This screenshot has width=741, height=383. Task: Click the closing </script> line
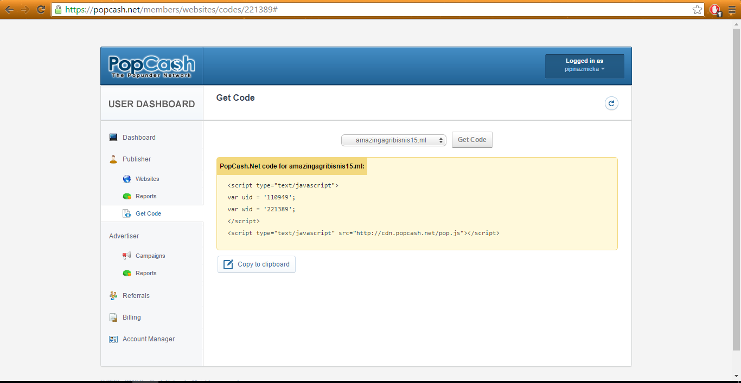pyautogui.click(x=244, y=221)
